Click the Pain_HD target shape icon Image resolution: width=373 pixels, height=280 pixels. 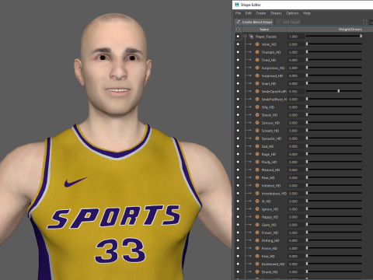[x=257, y=177]
